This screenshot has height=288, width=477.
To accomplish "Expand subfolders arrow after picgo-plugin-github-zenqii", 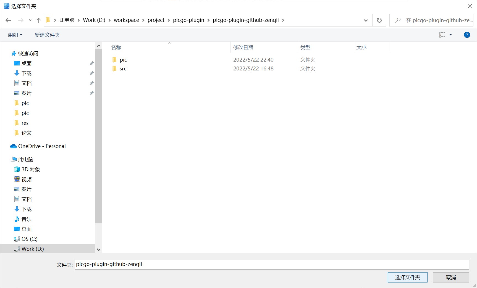I will (283, 20).
